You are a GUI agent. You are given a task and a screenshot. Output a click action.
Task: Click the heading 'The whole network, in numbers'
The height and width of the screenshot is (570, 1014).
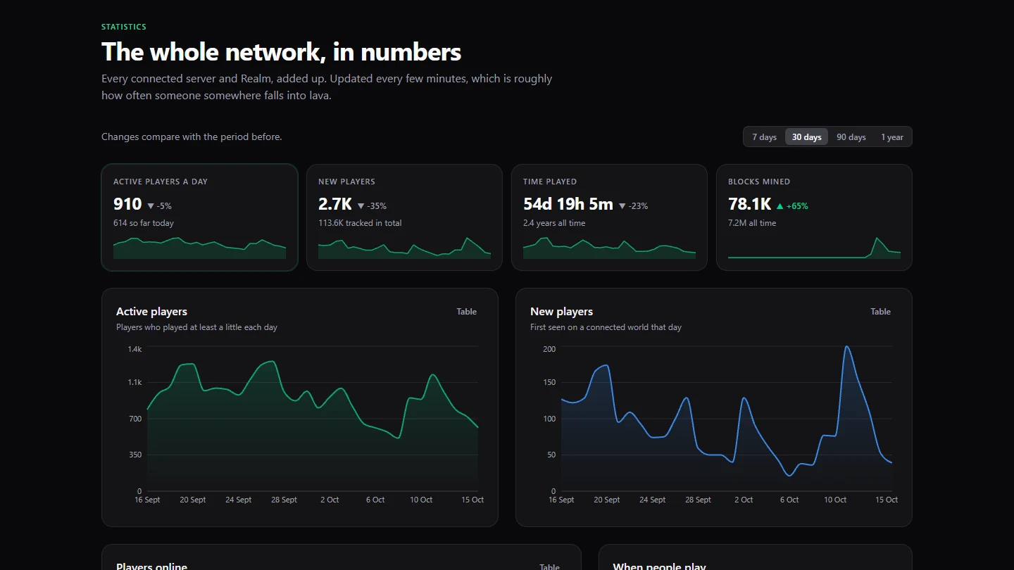point(281,52)
